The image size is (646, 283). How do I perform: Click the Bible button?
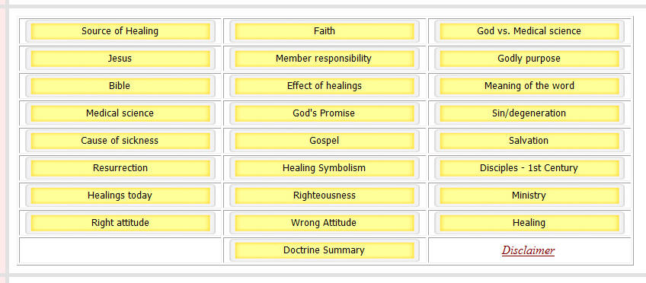[120, 86]
